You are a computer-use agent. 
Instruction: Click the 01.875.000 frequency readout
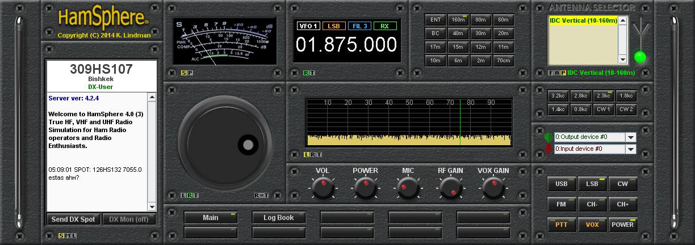pos(346,45)
